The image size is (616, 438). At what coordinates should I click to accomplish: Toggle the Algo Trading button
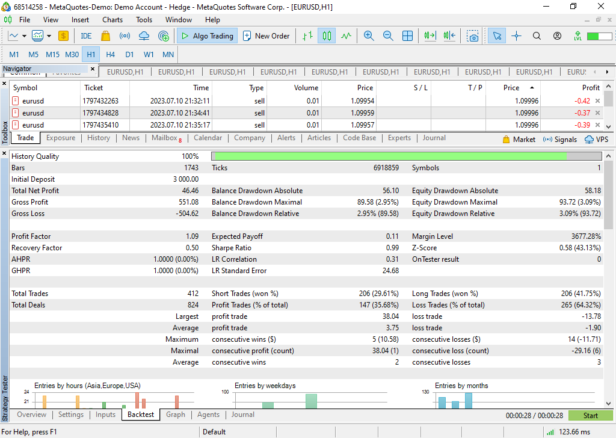[207, 36]
